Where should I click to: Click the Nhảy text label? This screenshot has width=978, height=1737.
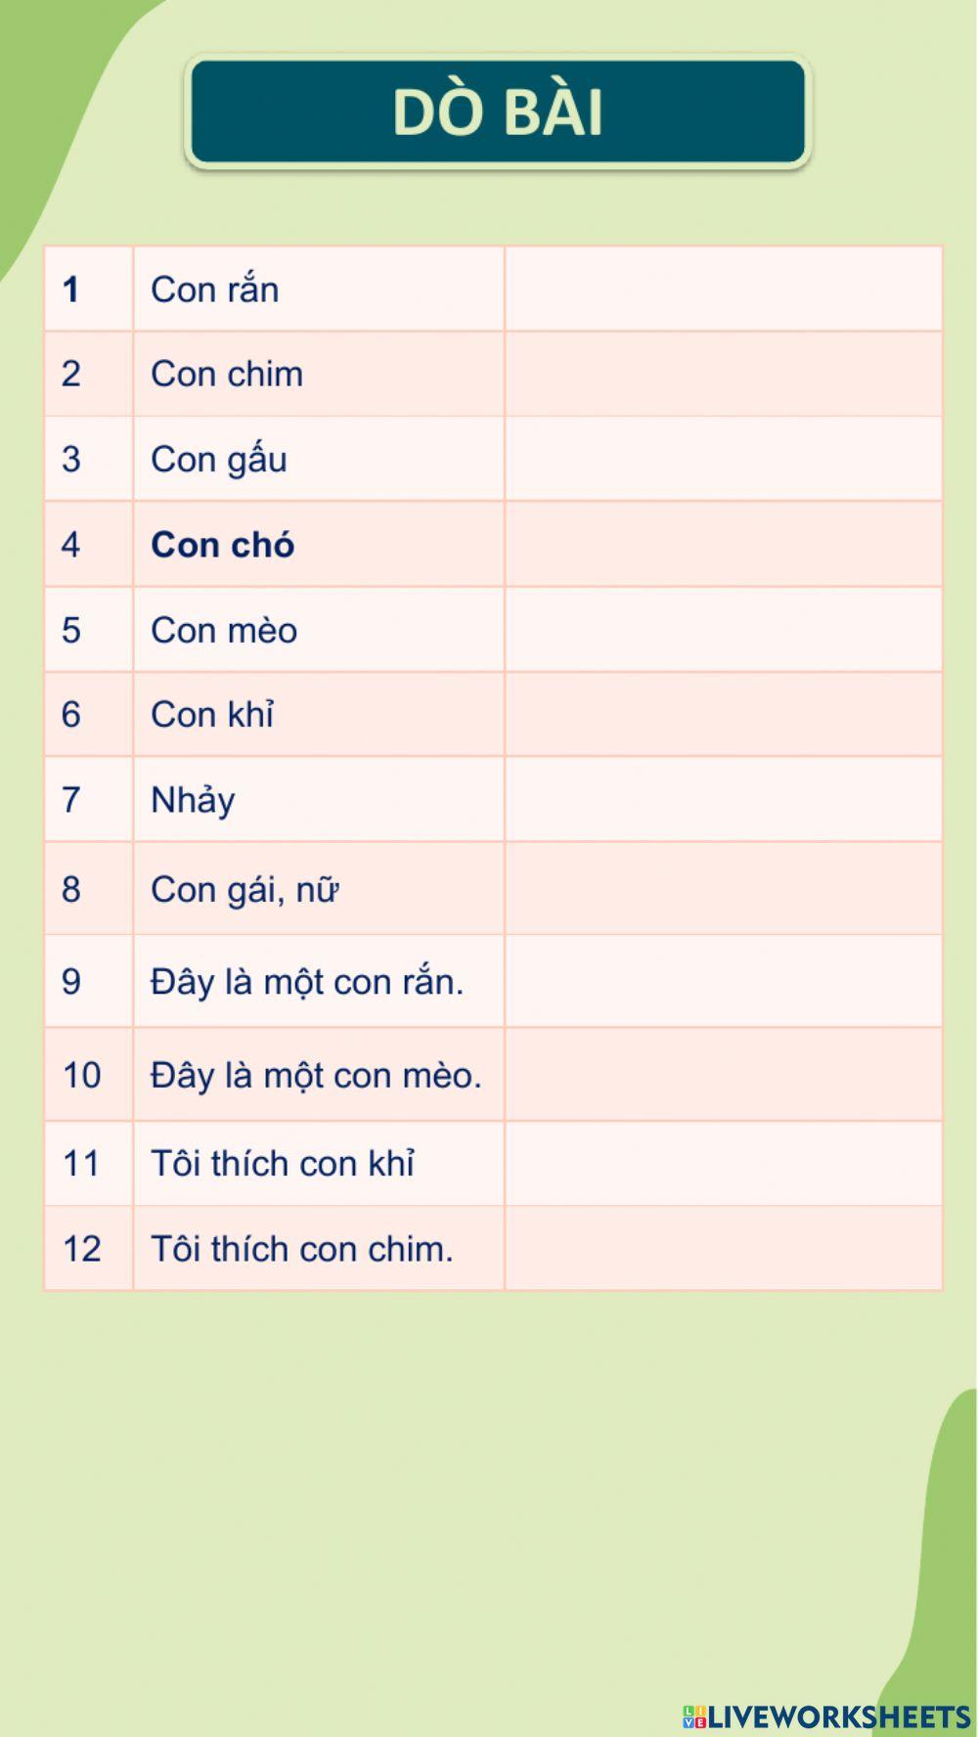(193, 800)
